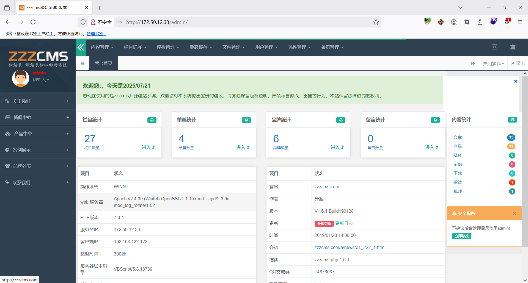Open the 关闭操作 dropdown
Image resolution: width=528 pixels, height=283 pixels.
(x=494, y=63)
